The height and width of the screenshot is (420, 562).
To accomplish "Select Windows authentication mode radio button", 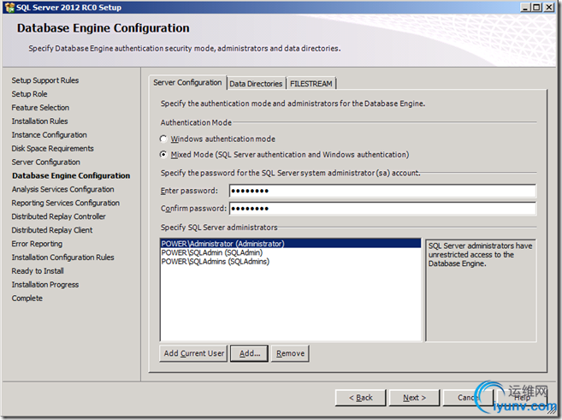I will coord(163,139).
